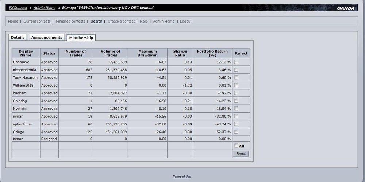Select the Chindog name cell

point(26,101)
